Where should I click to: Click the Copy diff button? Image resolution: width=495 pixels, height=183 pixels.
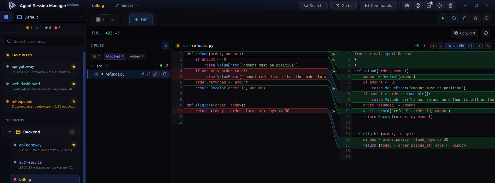point(464,33)
